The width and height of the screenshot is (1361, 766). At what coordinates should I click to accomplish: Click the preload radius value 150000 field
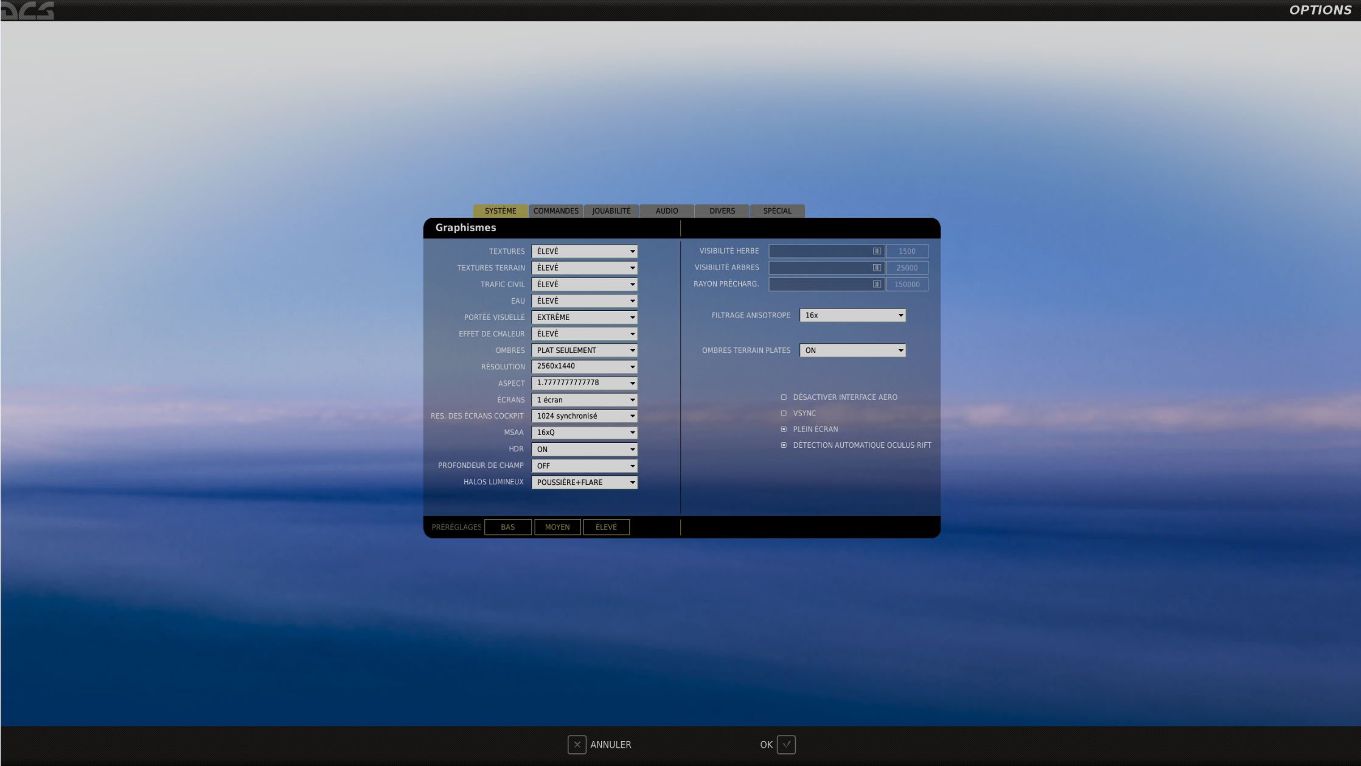click(x=907, y=284)
